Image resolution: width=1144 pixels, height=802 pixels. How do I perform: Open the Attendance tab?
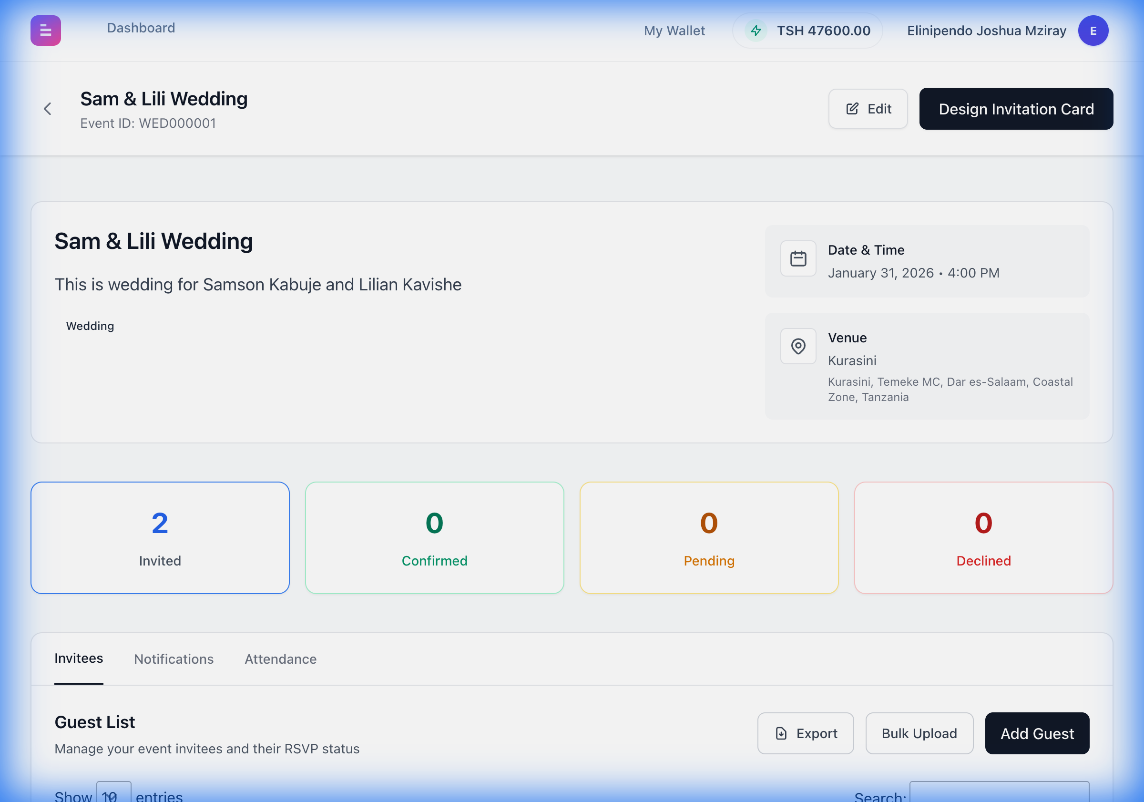click(x=281, y=659)
